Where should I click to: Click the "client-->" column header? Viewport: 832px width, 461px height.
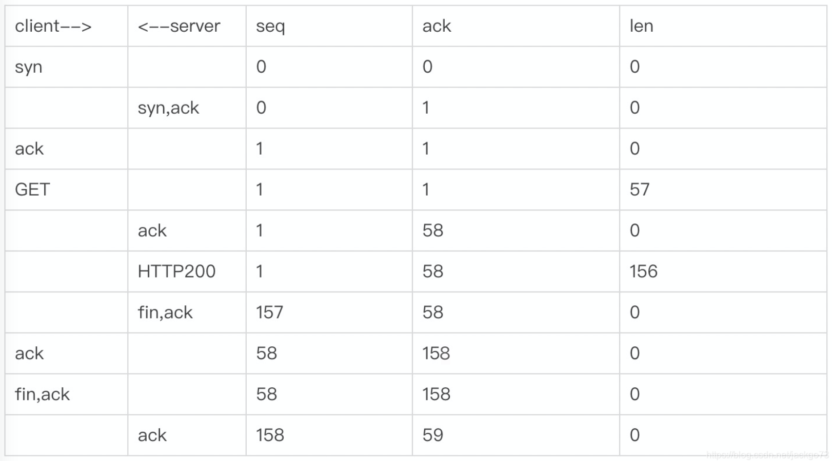click(53, 26)
